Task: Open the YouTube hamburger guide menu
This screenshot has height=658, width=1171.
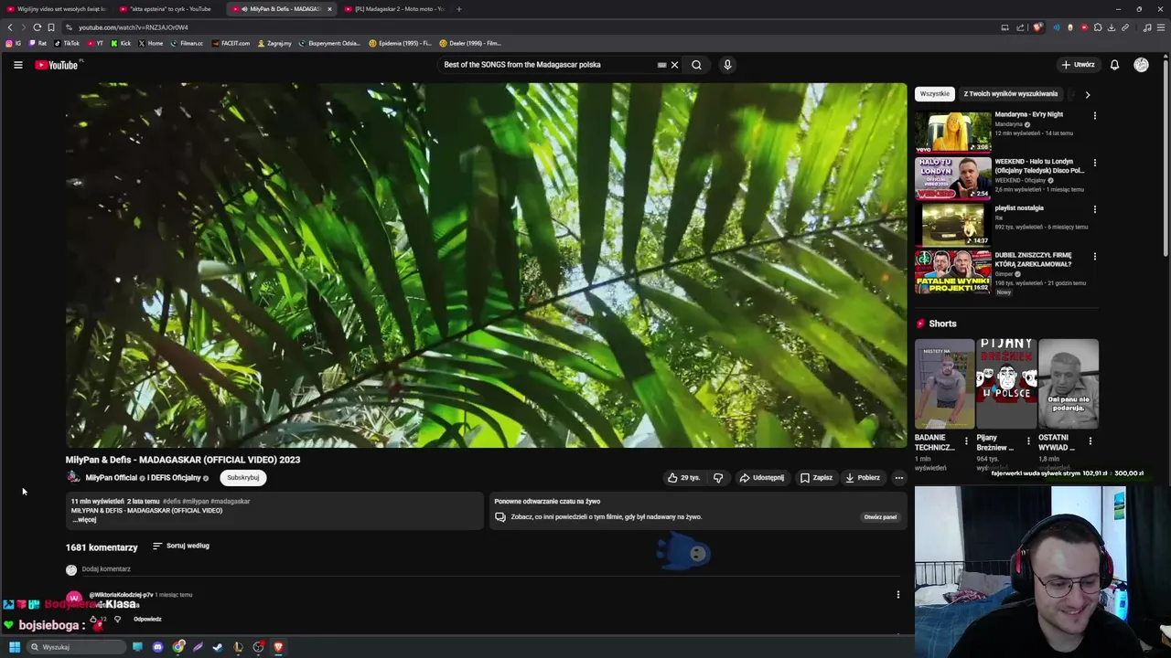Action: 17,65
